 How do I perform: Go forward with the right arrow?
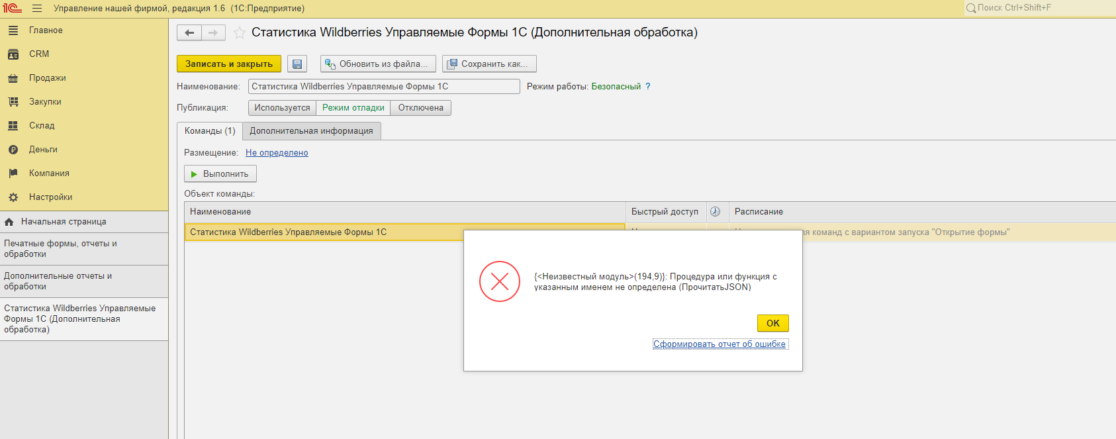click(213, 32)
